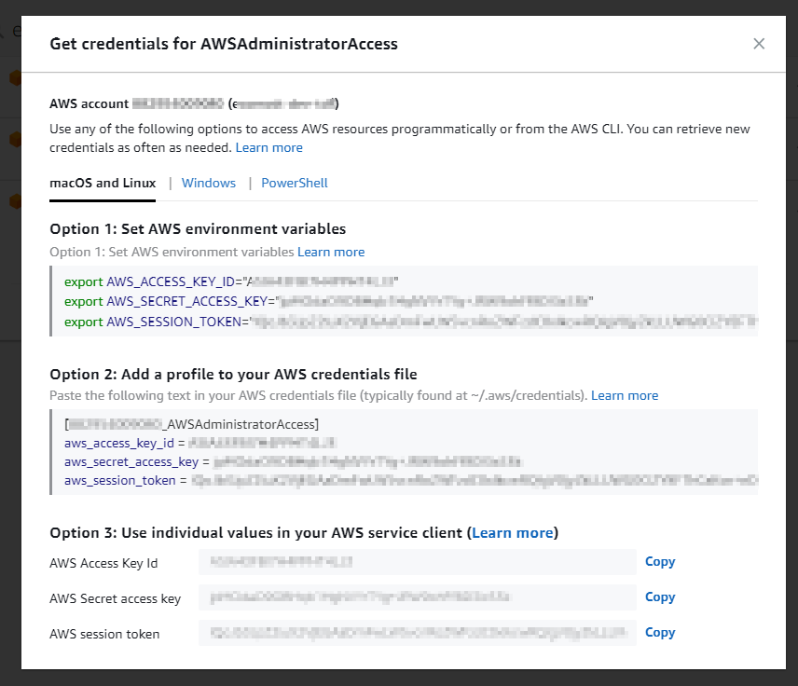Click the 'AWS account' label
This screenshot has width=798, height=686.
point(89,103)
